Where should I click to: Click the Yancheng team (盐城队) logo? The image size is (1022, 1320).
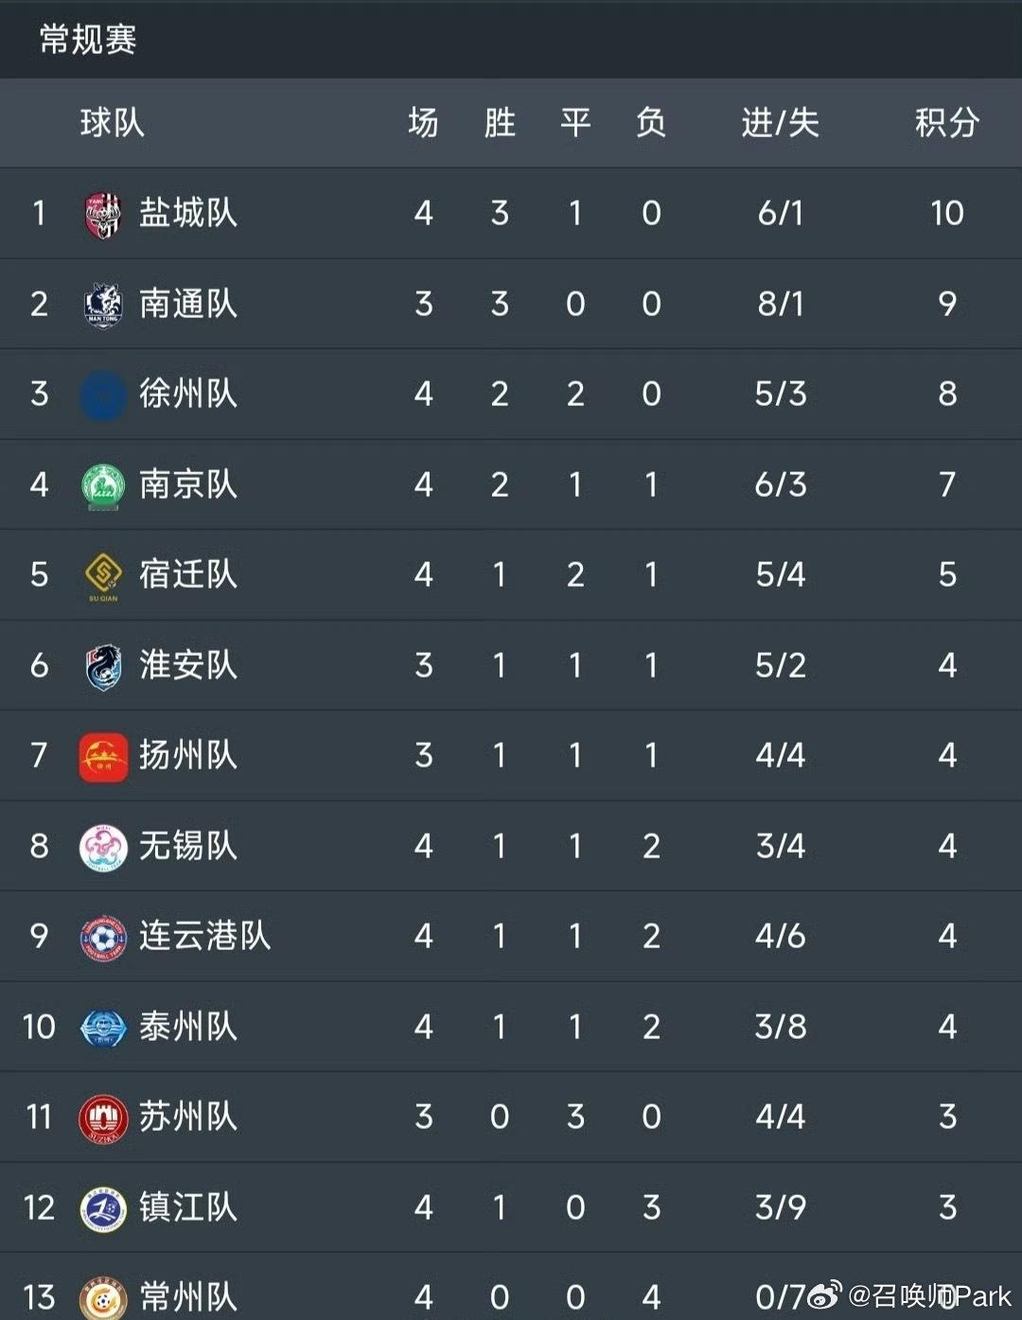click(x=103, y=214)
